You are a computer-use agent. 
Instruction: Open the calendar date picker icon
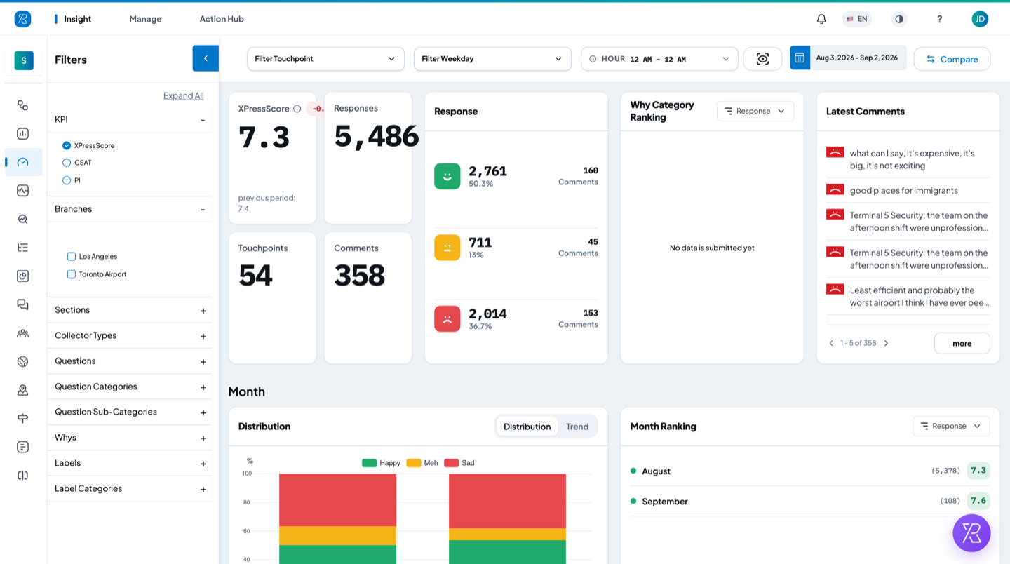coord(800,58)
